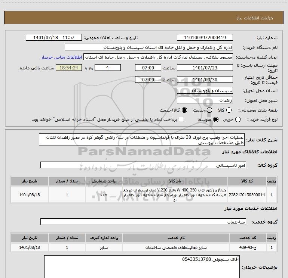The width and height of the screenshot is (288, 278).
Task: Select the جزیی purchase type radio
Action: 238,119
